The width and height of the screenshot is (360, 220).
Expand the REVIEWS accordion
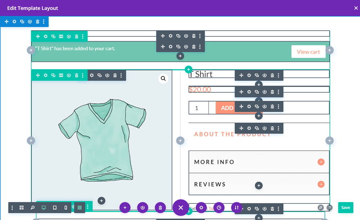259,184
